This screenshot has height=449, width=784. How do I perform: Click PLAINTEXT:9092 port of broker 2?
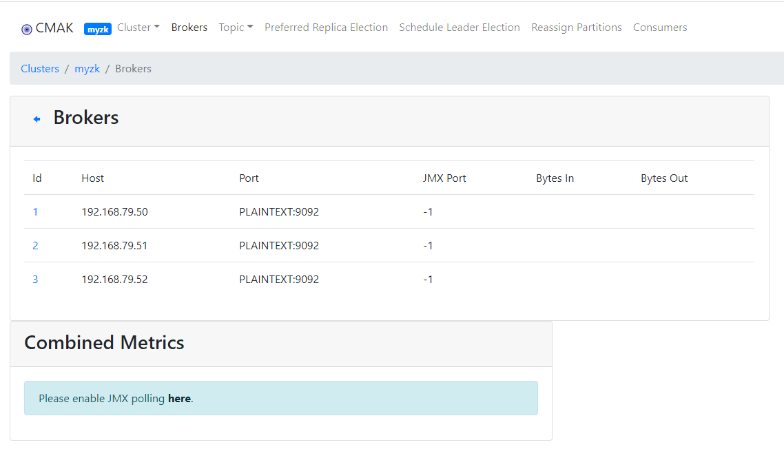tap(279, 245)
